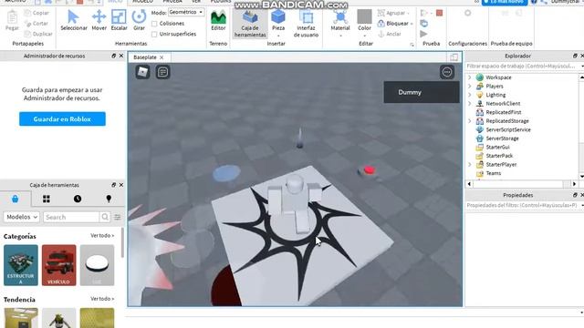Image resolution: width=584 pixels, height=328 pixels.
Task: Open the Material picker
Action: [340, 20]
